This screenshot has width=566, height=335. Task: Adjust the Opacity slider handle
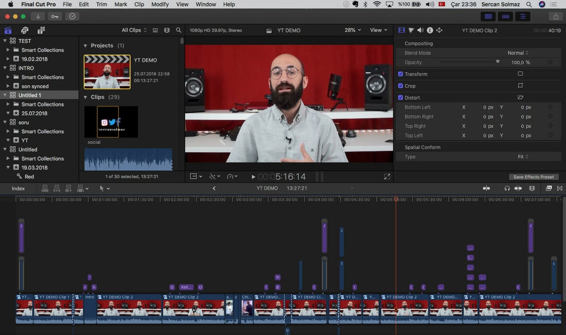pos(498,62)
